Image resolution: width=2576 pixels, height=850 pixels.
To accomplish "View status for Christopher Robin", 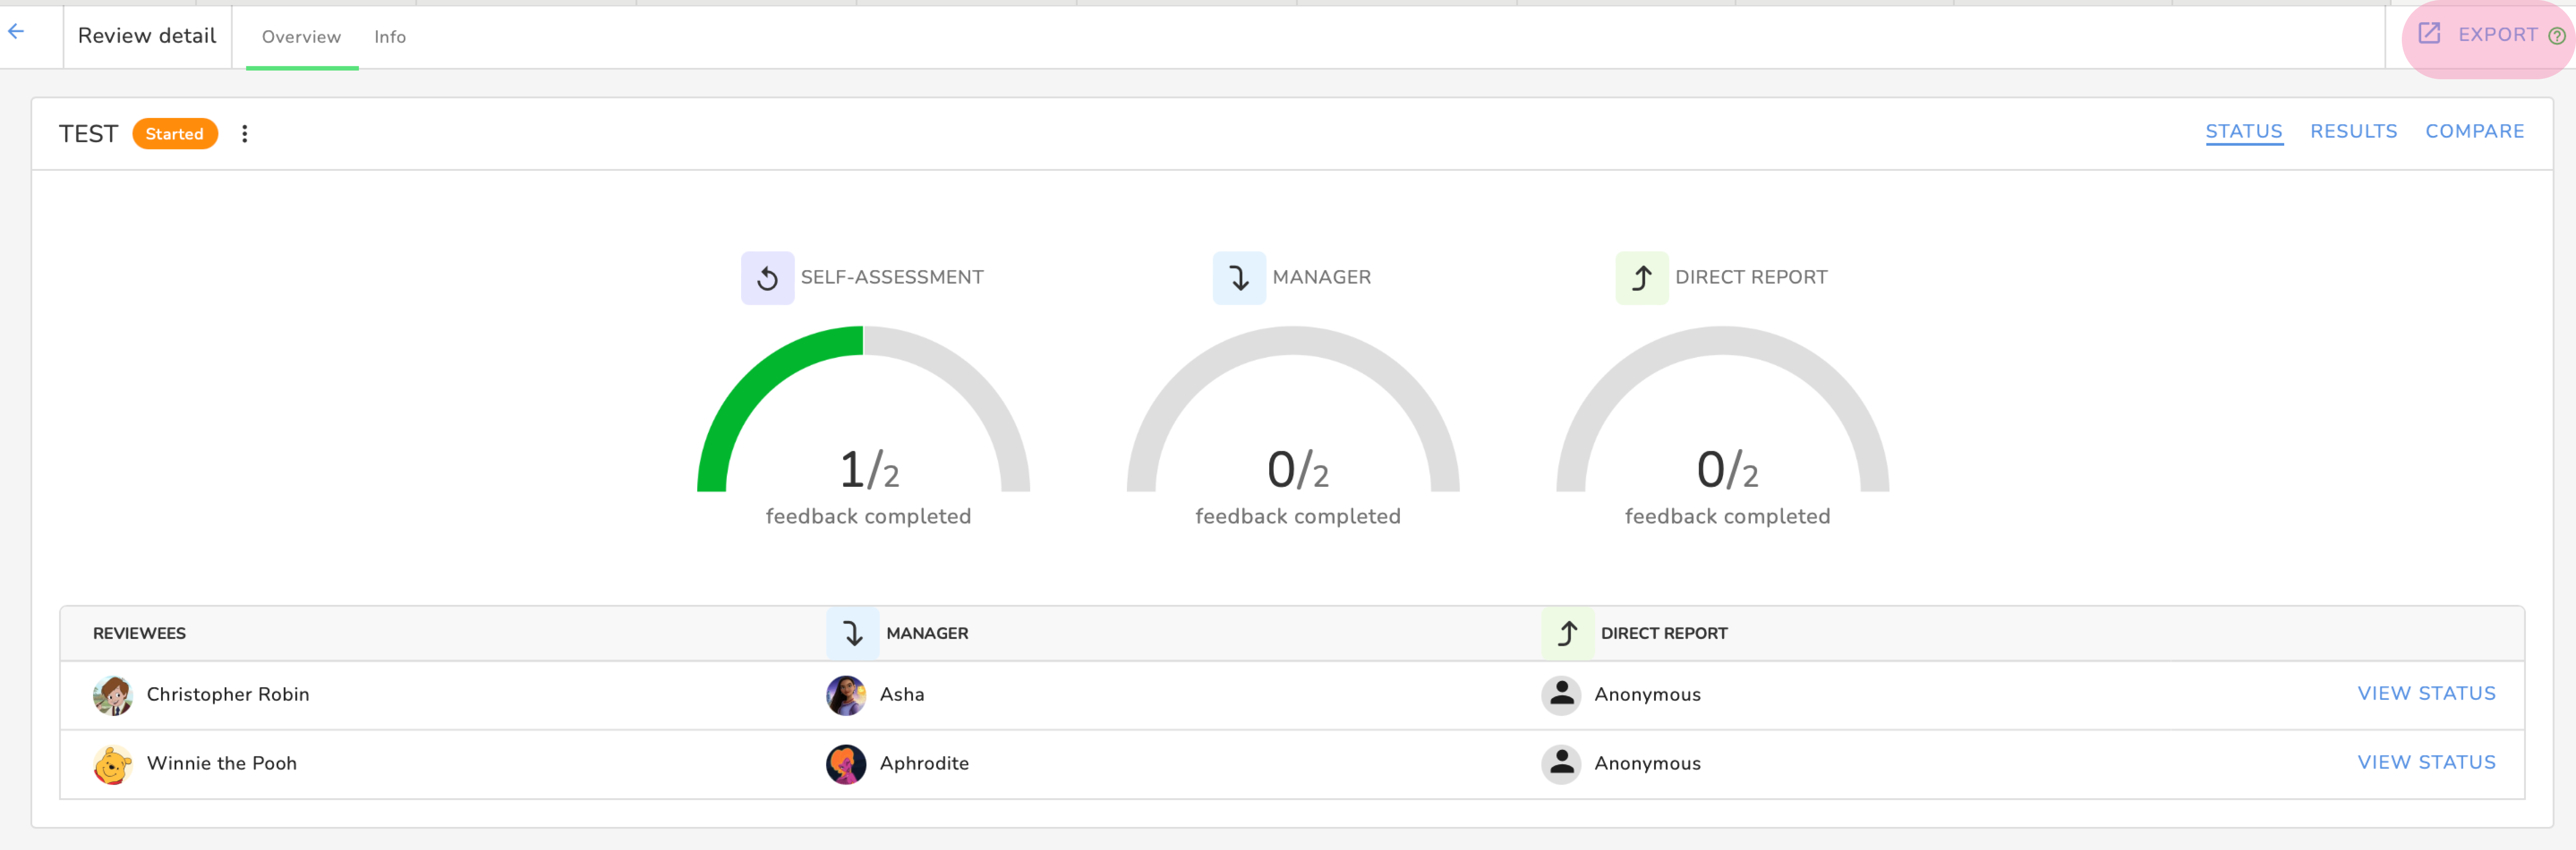I will click(2426, 693).
